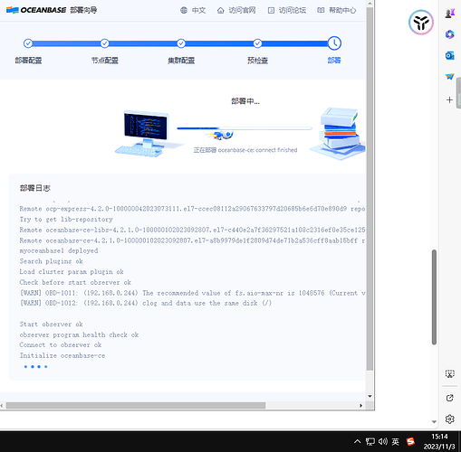
Task: Click the OceanBase logo
Action: tap(36, 10)
